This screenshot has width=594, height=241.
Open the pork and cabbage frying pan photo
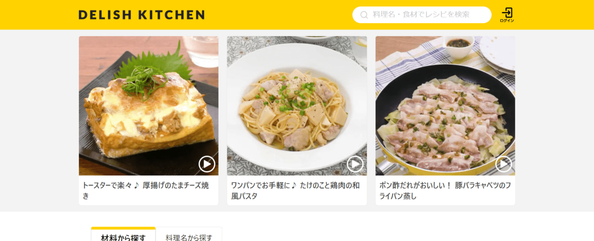click(x=445, y=106)
